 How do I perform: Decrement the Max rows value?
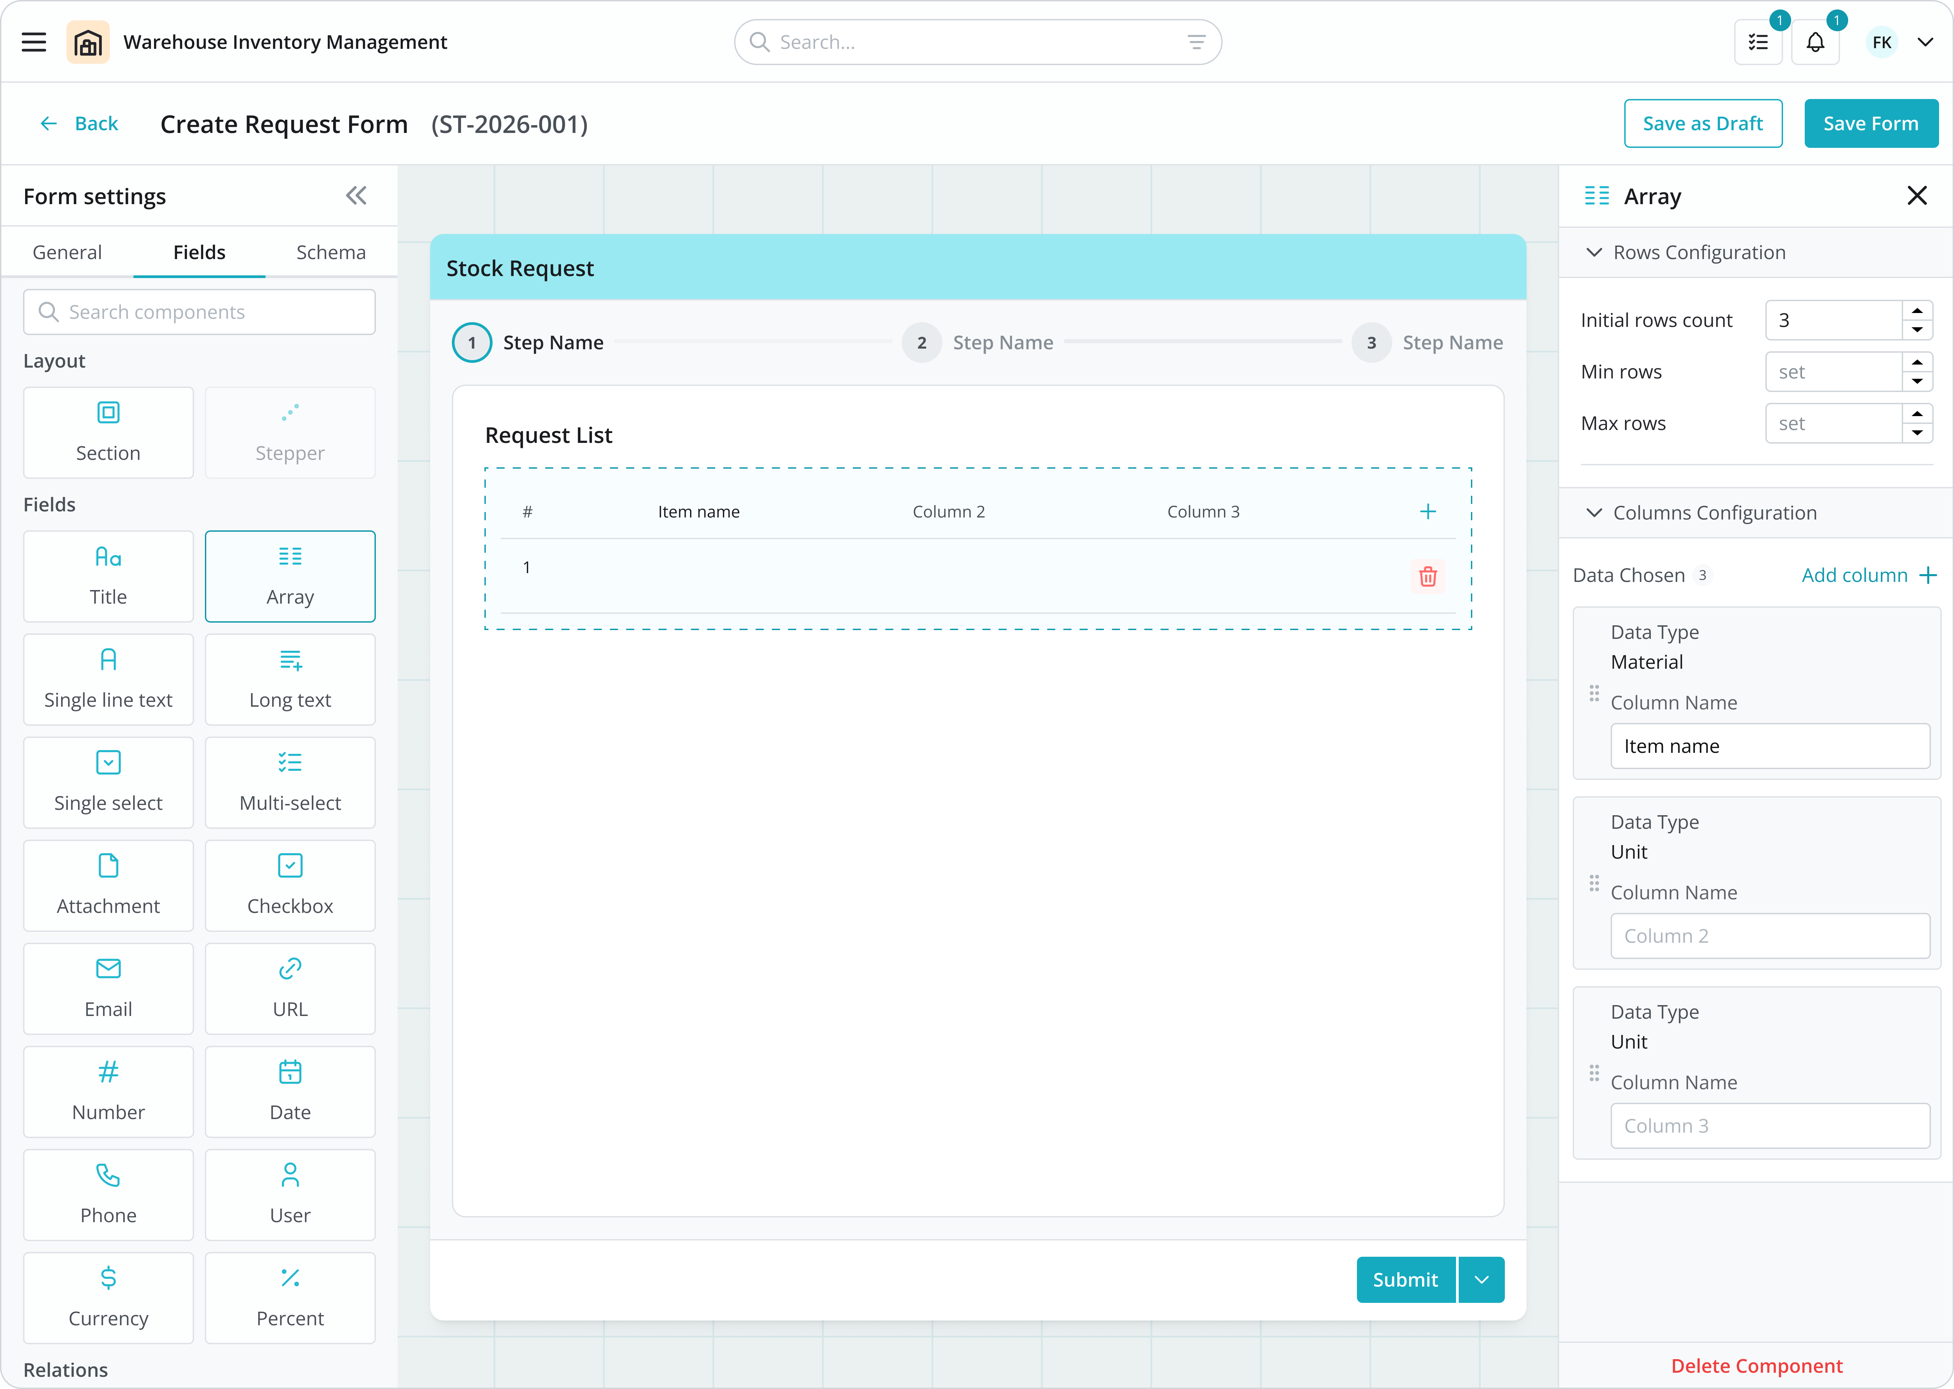point(1917,433)
